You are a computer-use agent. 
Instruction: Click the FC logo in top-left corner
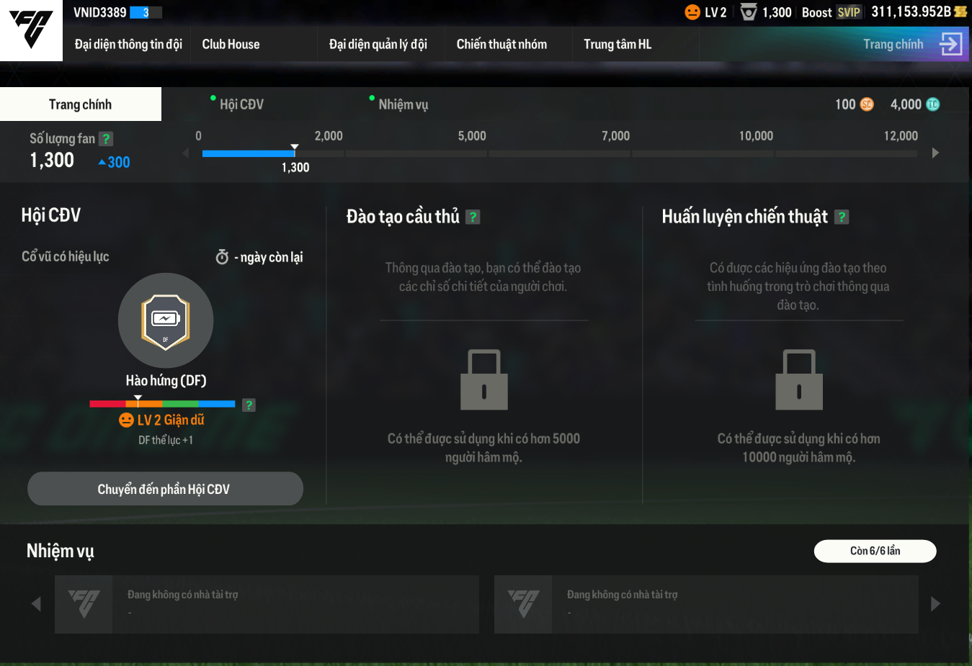31,30
